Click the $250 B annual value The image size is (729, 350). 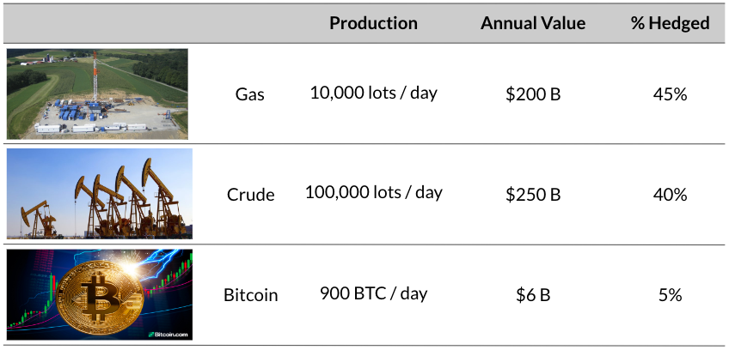pos(533,195)
